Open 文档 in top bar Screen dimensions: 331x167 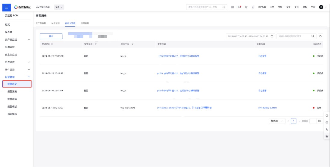point(280,7)
